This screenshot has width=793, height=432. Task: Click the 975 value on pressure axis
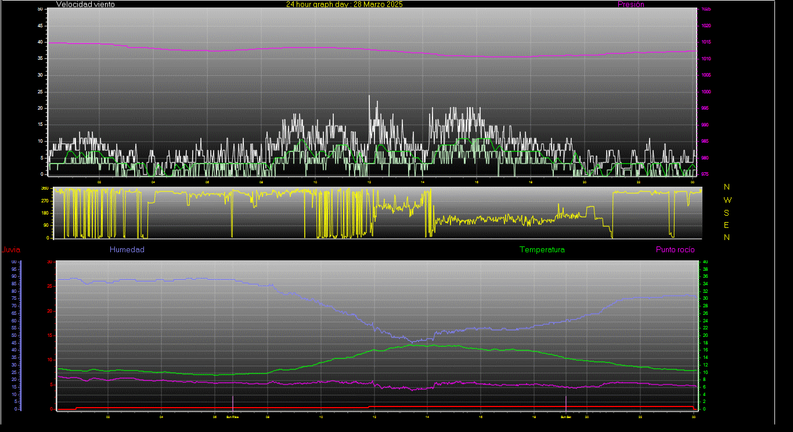coord(705,174)
